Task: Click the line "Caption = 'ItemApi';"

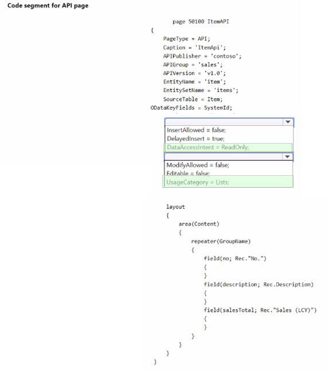Action: tap(194, 48)
